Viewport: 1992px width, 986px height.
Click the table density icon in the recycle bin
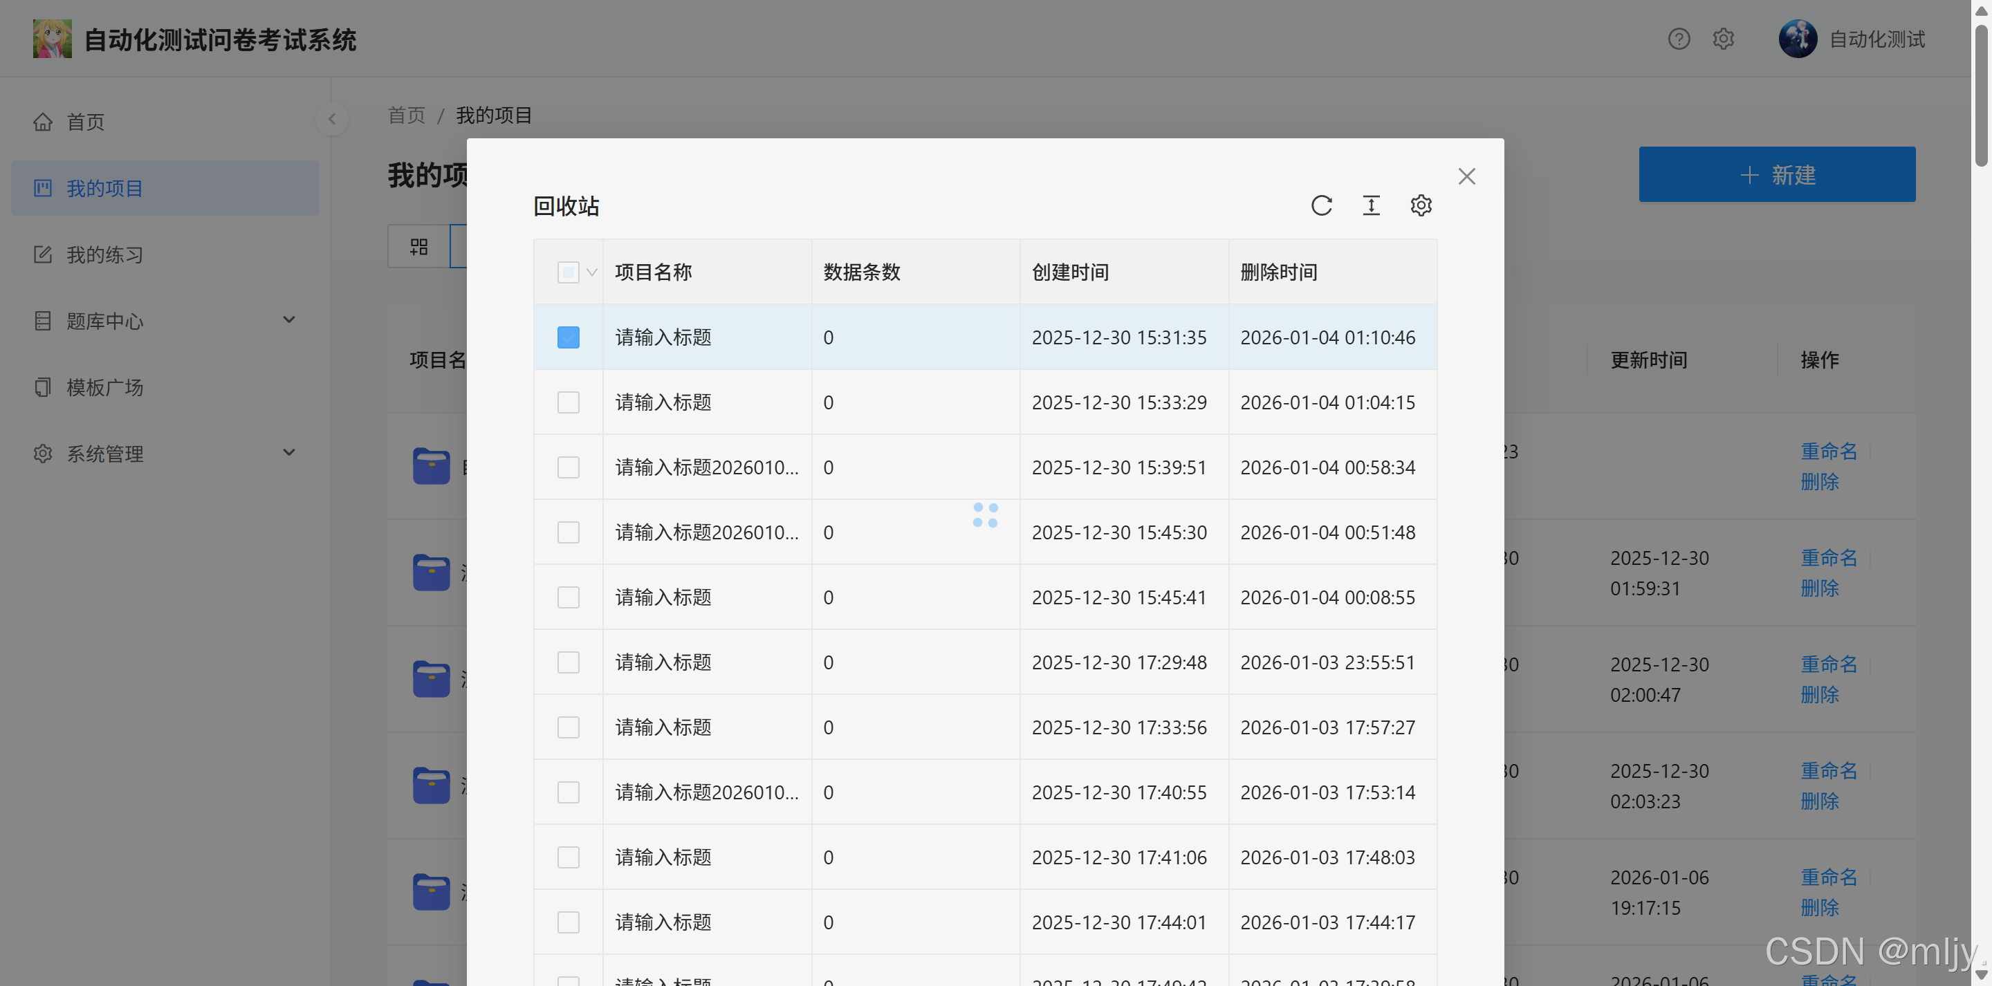click(x=1370, y=206)
